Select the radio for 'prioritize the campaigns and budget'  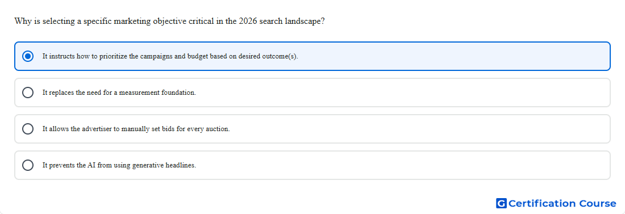click(28, 56)
